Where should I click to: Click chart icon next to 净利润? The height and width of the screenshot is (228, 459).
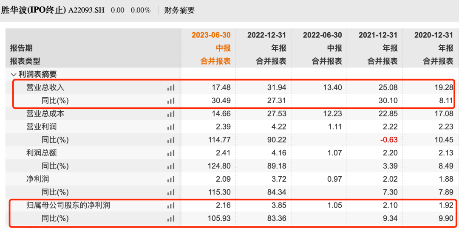pyautogui.click(x=170, y=180)
